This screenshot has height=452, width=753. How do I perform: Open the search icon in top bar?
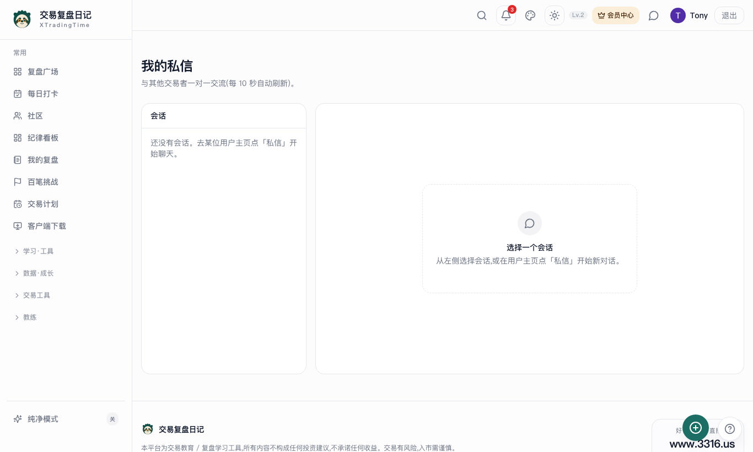[x=482, y=15]
